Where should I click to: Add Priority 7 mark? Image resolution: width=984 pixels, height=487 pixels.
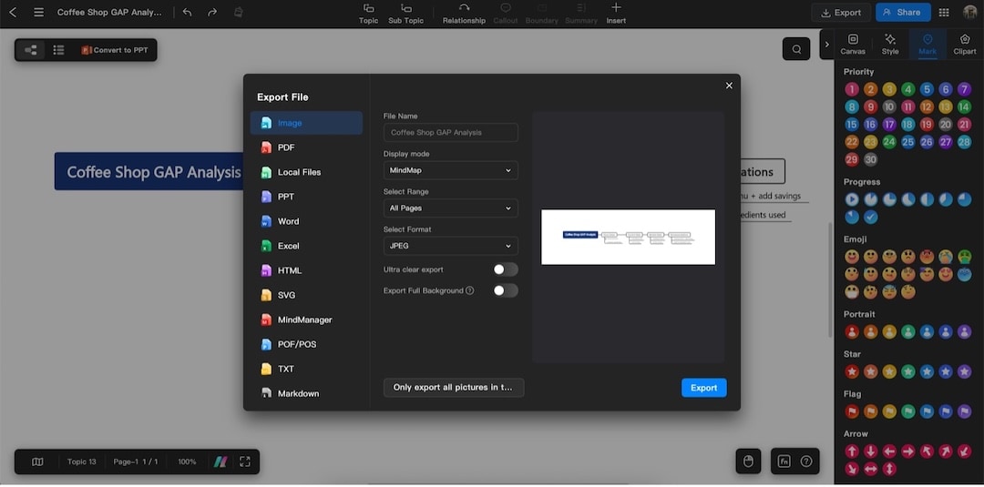coord(965,89)
